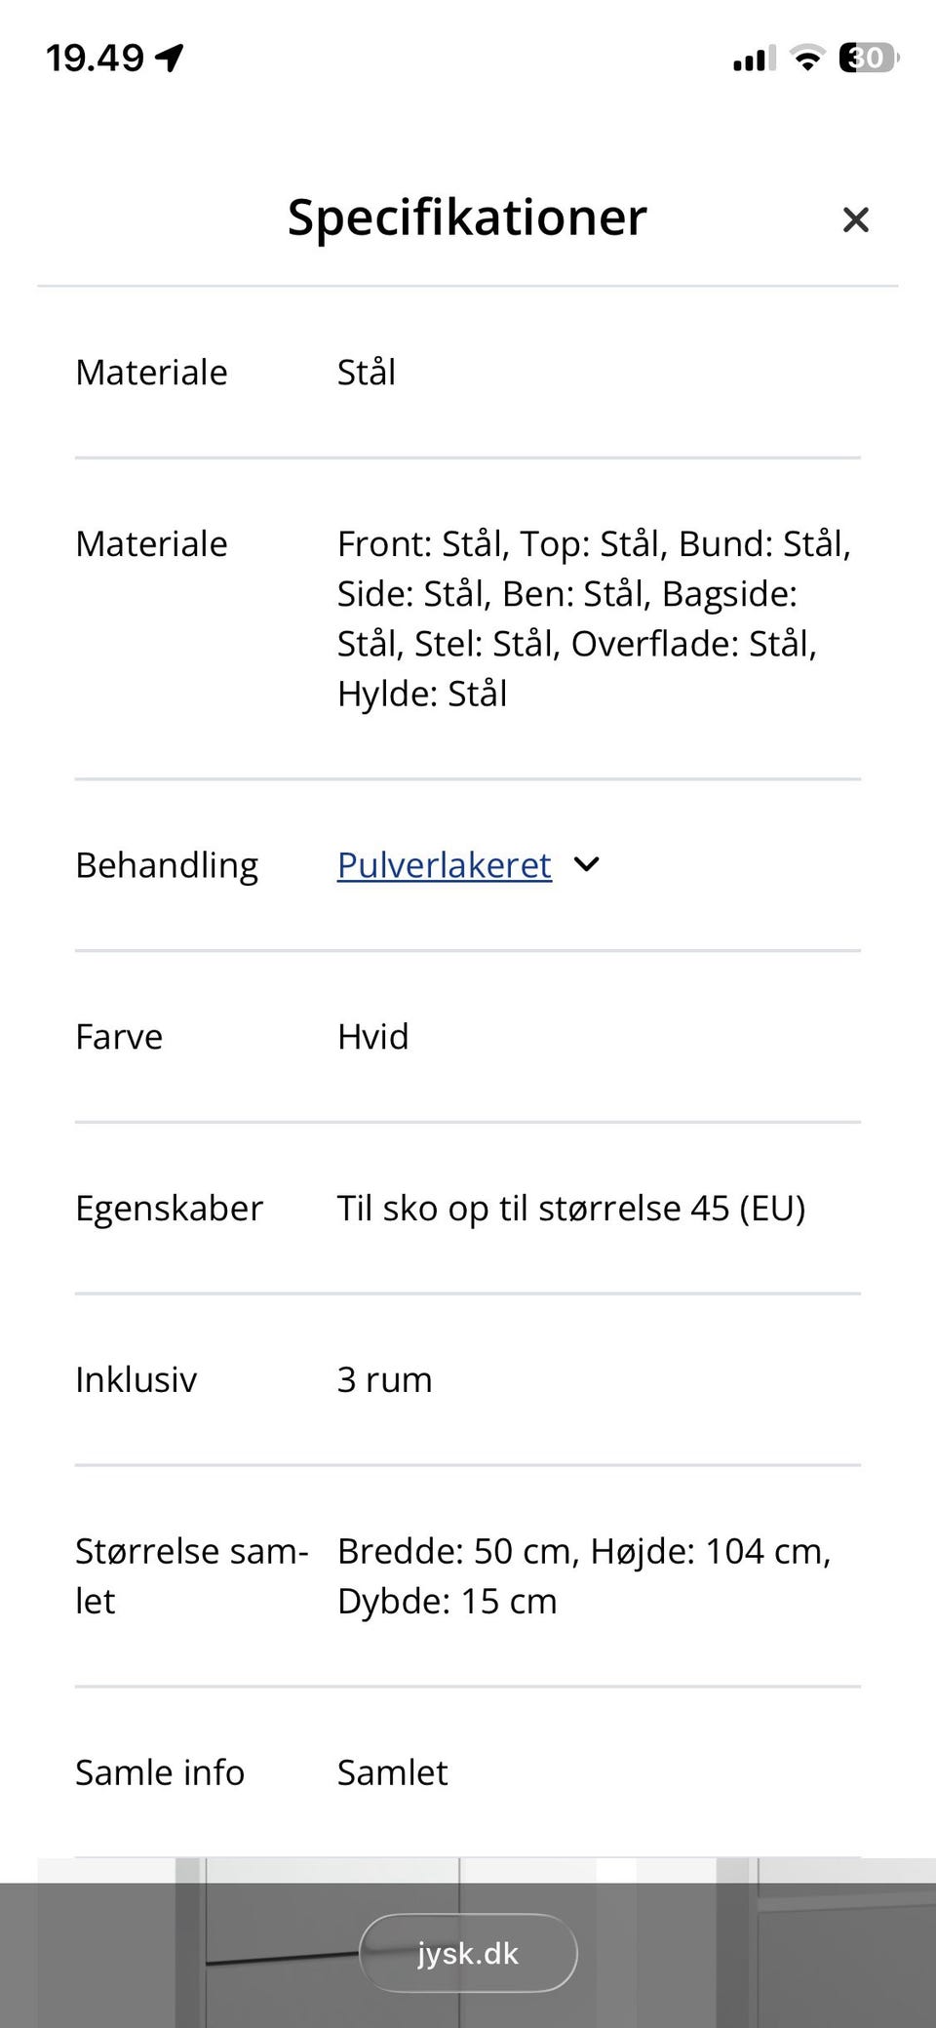Tap the 19.49 clock in status bar
Image resolution: width=936 pixels, height=2028 pixels.
pyautogui.click(x=95, y=59)
